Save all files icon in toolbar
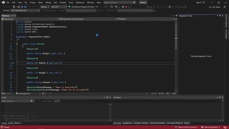The height and width of the screenshot is (129, 229). [25, 7]
